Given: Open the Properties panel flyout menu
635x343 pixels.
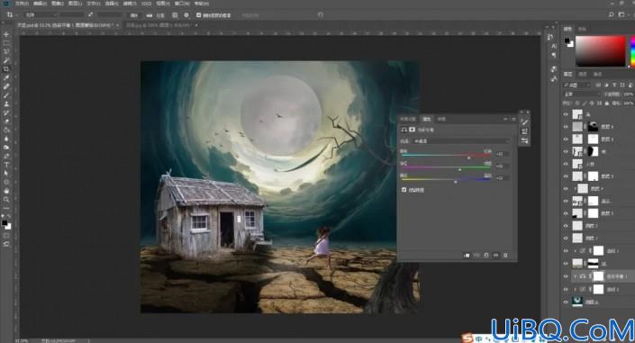Looking at the screenshot, I should point(513,119).
